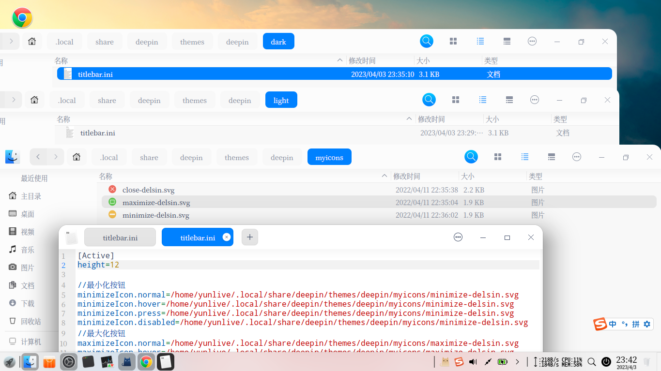Open the more-options menu in myicons window
The width and height of the screenshot is (661, 371).
[577, 157]
